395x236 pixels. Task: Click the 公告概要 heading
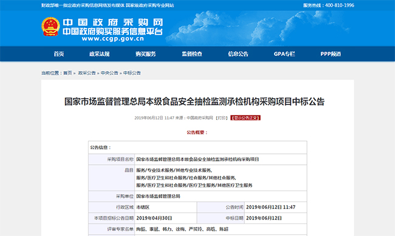point(197,133)
